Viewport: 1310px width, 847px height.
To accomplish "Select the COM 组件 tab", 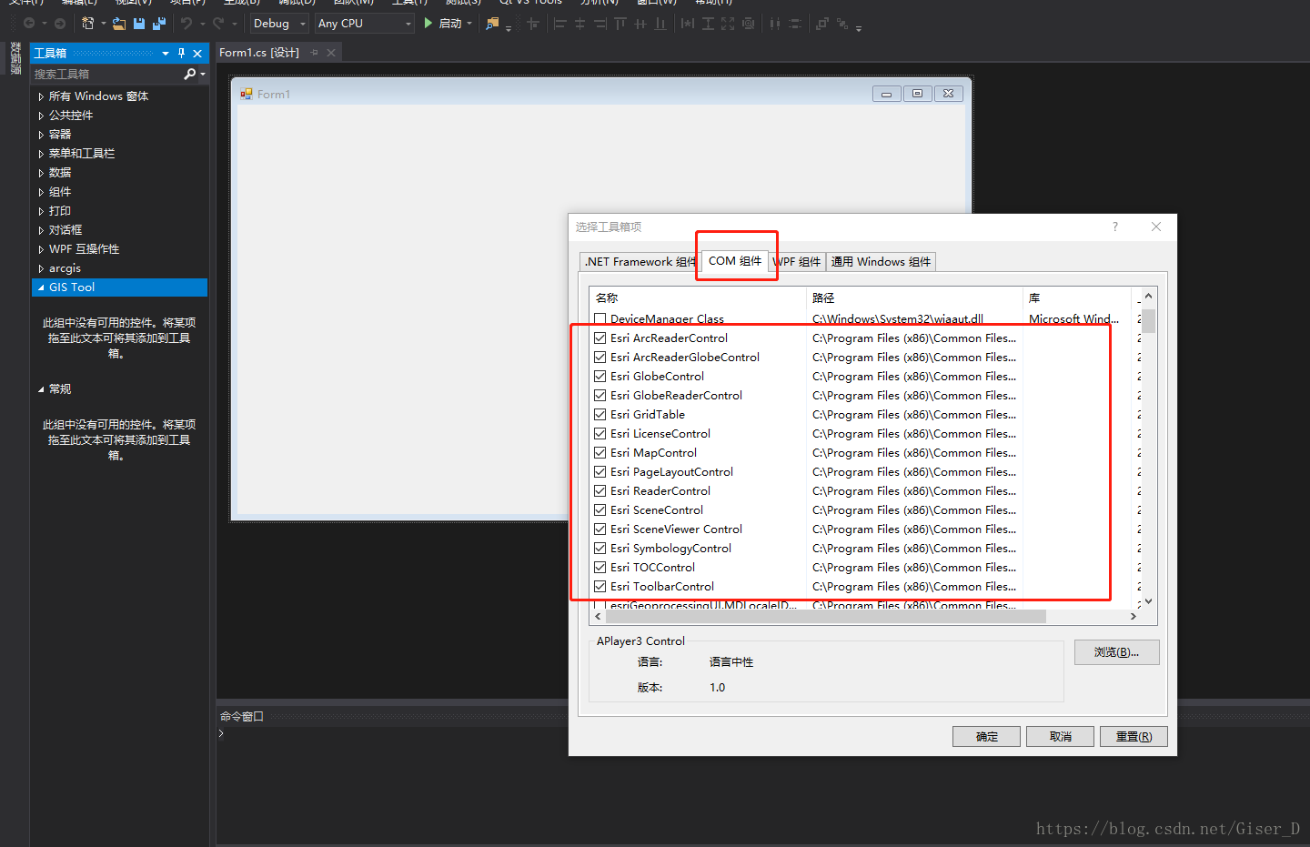I will [735, 261].
